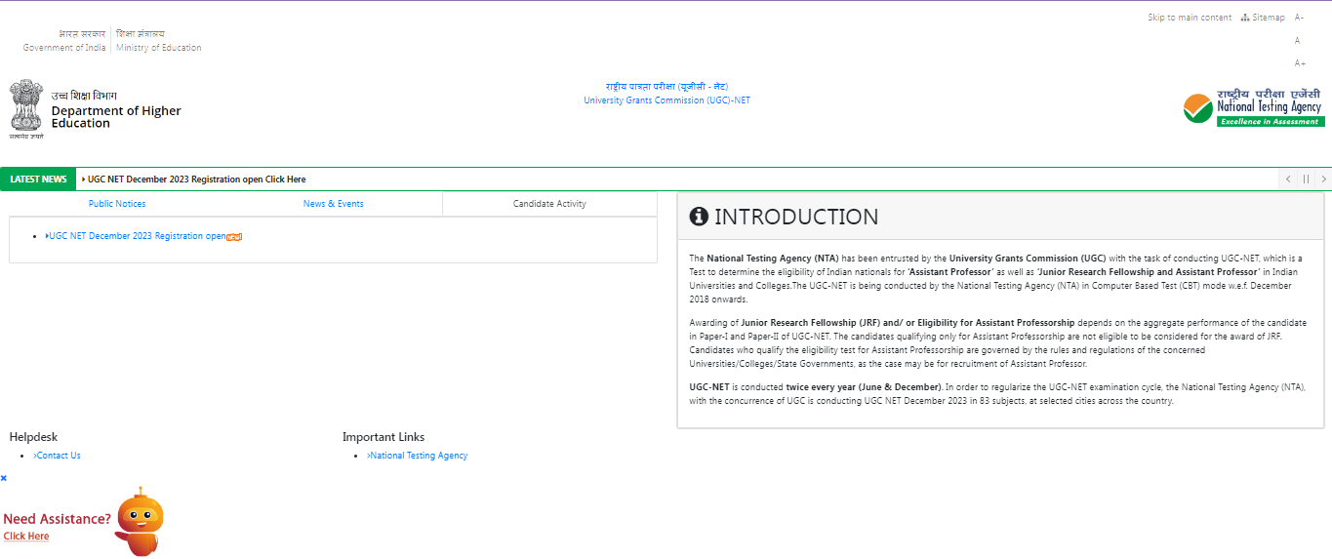Screen dimensions: 1332x559
Task: Show next news ticker item
Action: coord(1323,180)
